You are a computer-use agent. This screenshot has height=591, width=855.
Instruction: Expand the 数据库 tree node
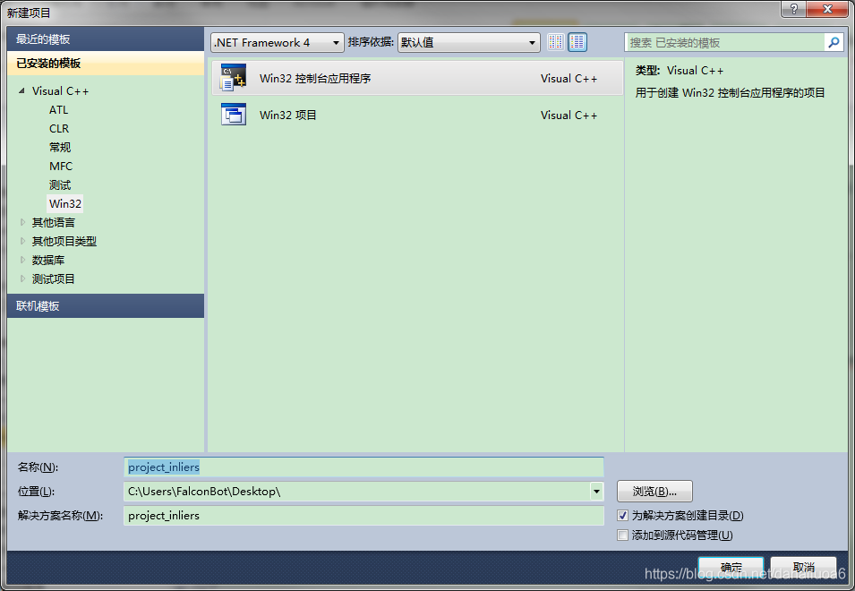coord(22,260)
